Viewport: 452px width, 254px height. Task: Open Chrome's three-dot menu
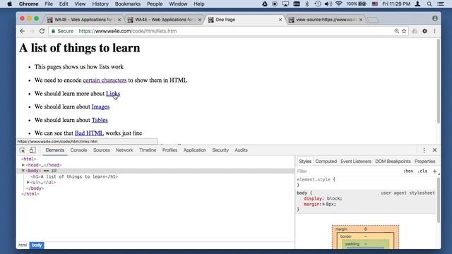(x=434, y=31)
